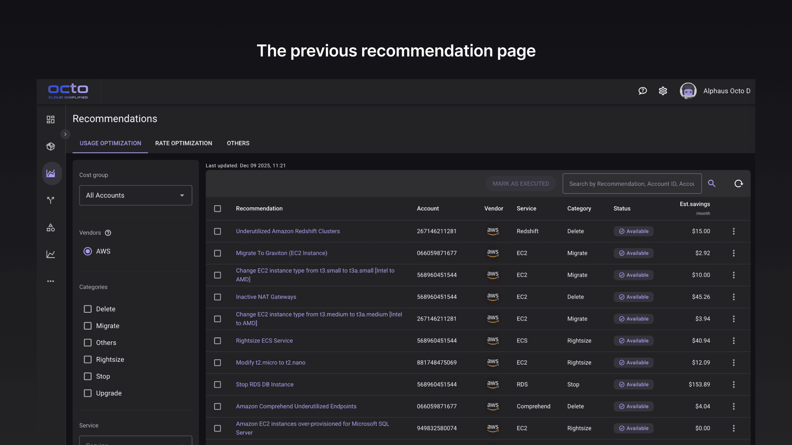Open Underutilized Amazon Redshift Clusters link
This screenshot has width=792, height=445.
coord(288,231)
